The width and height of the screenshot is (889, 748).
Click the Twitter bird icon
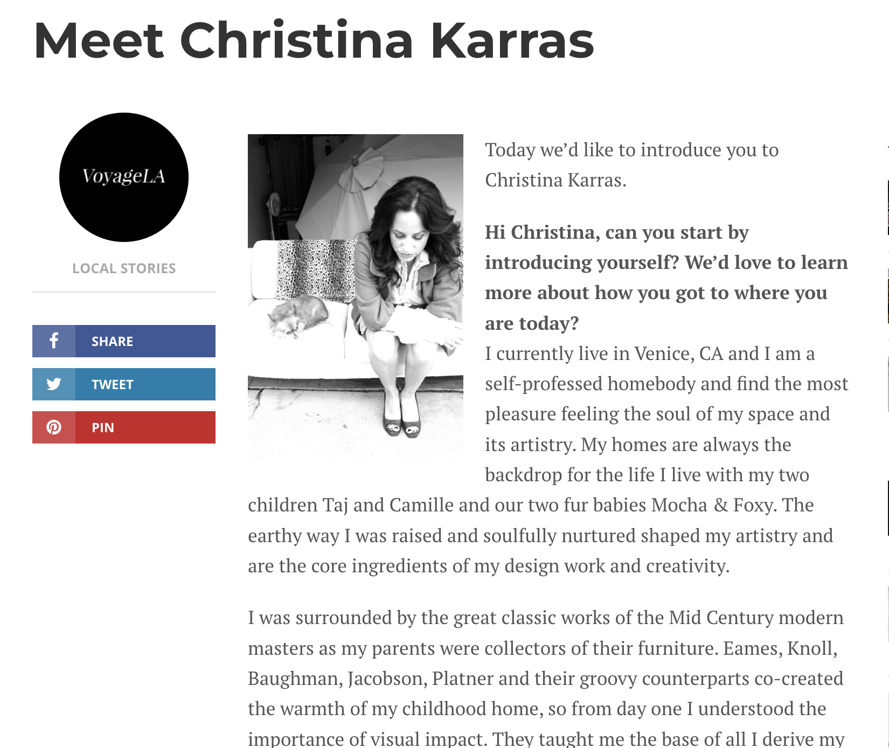coord(54,384)
